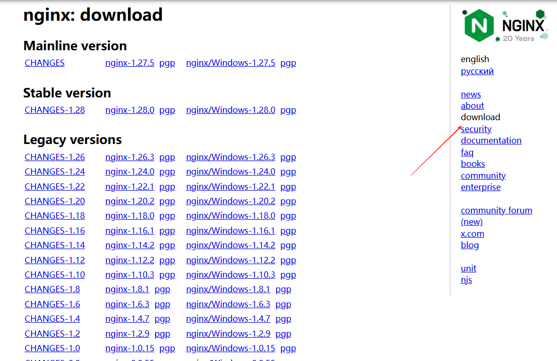Open books page in sidebar

point(473,164)
